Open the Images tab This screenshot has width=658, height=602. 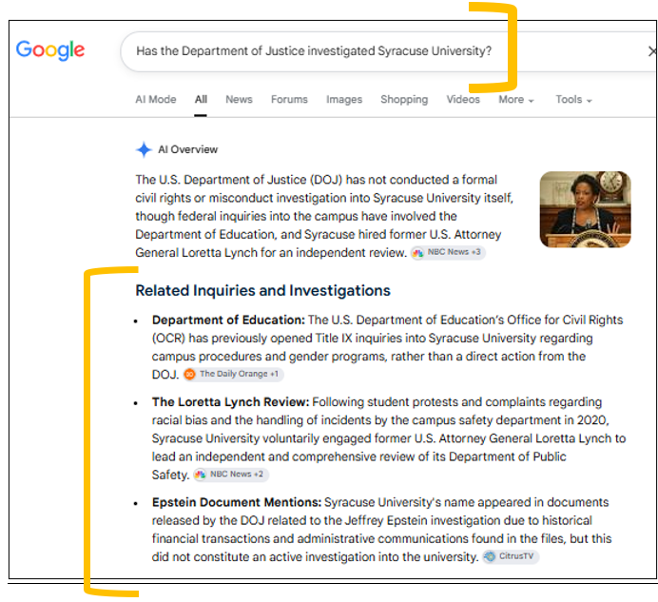(x=344, y=100)
